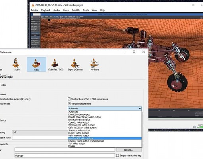The image size is (203, 159).
Task: Select NewTek NDI video output
Action: click(105, 138)
